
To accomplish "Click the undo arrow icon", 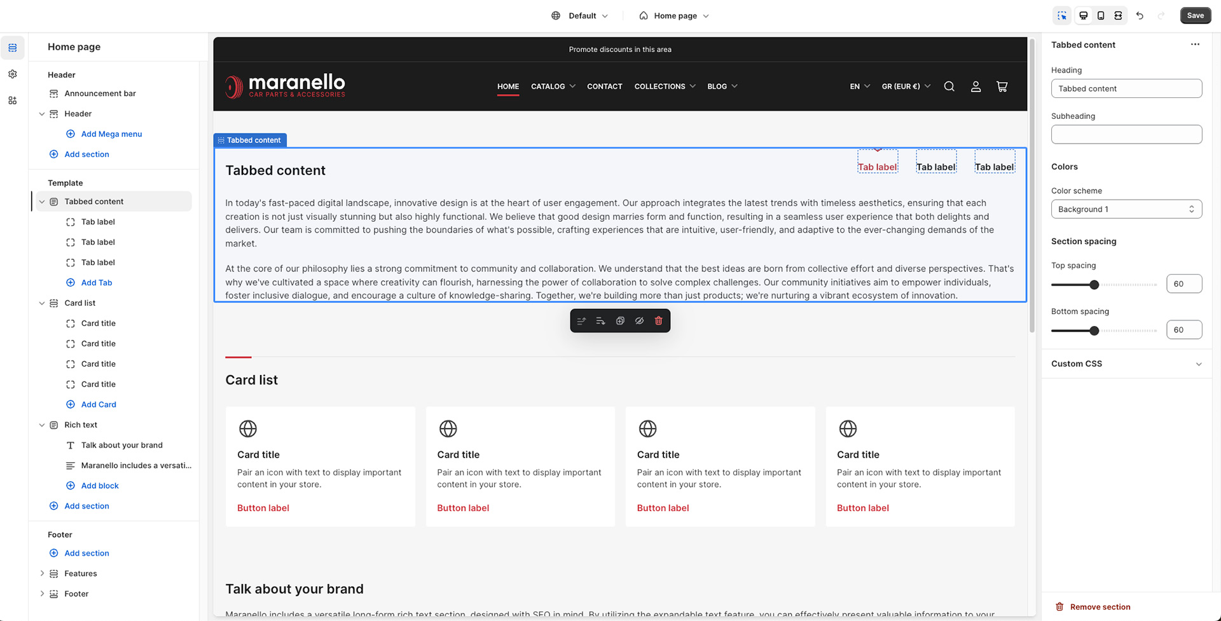I will [x=1140, y=15].
